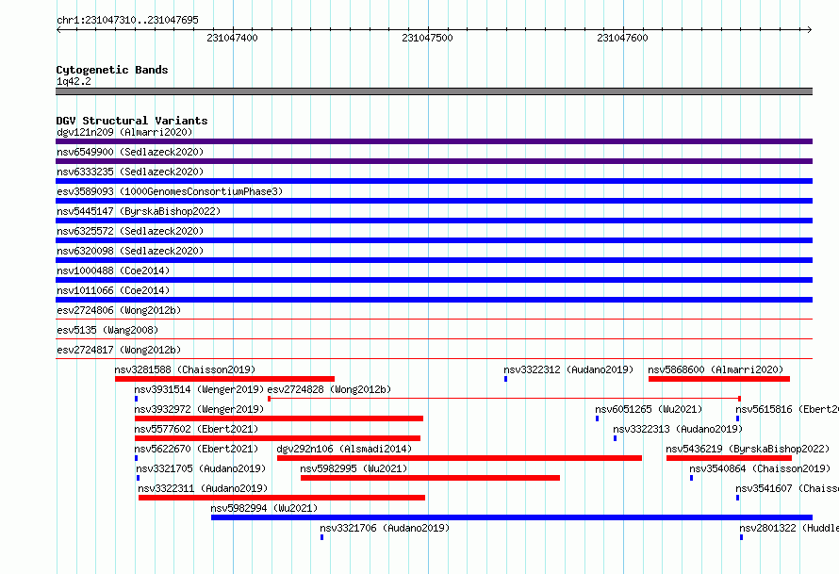Open nsv1000488 (Coe2014) variant label
This screenshot has height=574, width=839.
[113, 271]
